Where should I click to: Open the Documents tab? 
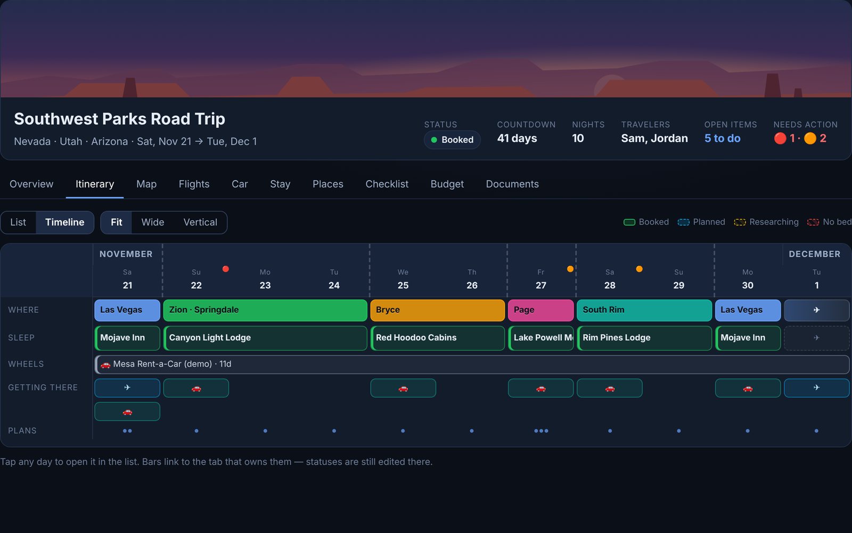512,184
